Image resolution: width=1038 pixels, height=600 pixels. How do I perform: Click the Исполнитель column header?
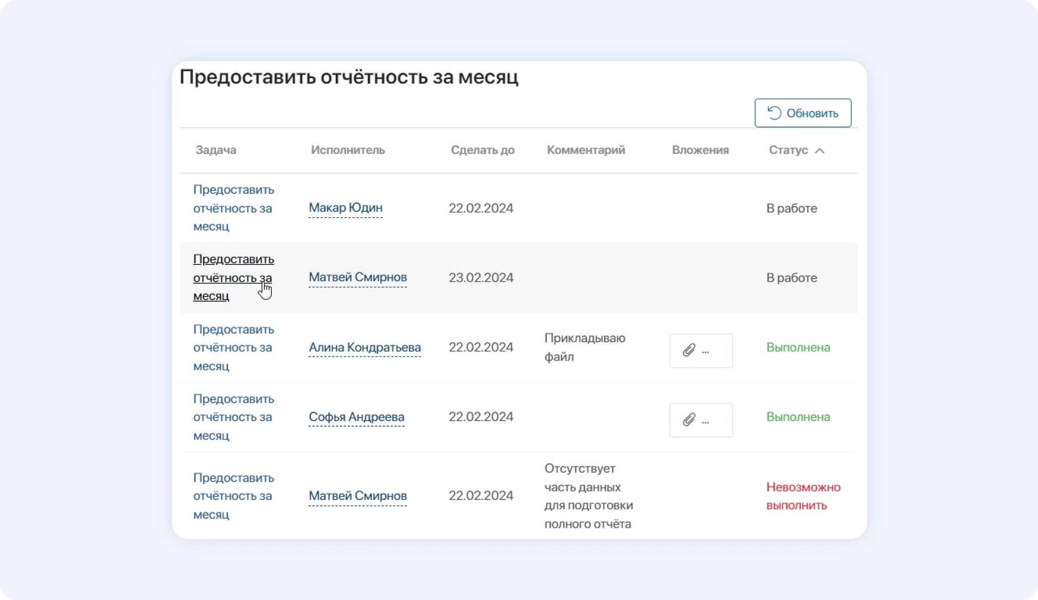(x=349, y=150)
